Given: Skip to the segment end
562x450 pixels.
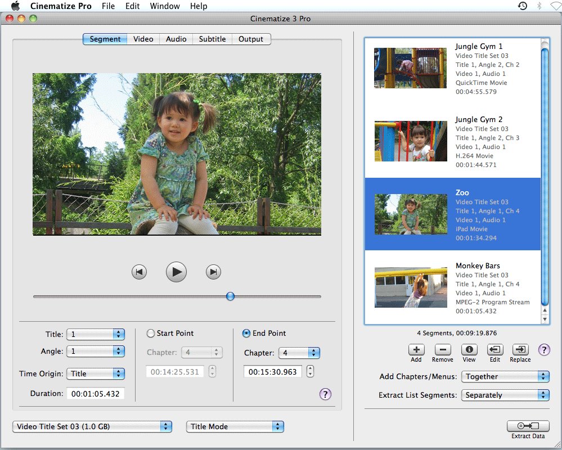Looking at the screenshot, I should coord(213,272).
